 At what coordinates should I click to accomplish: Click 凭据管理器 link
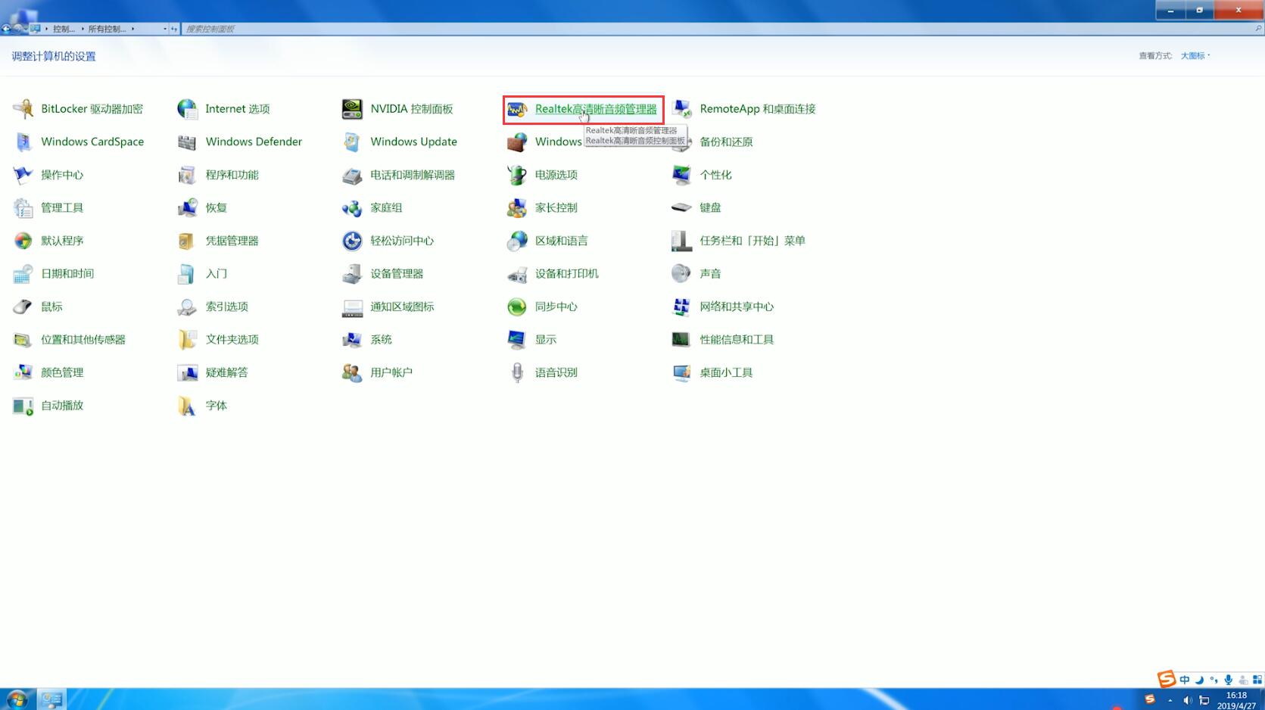coord(232,241)
